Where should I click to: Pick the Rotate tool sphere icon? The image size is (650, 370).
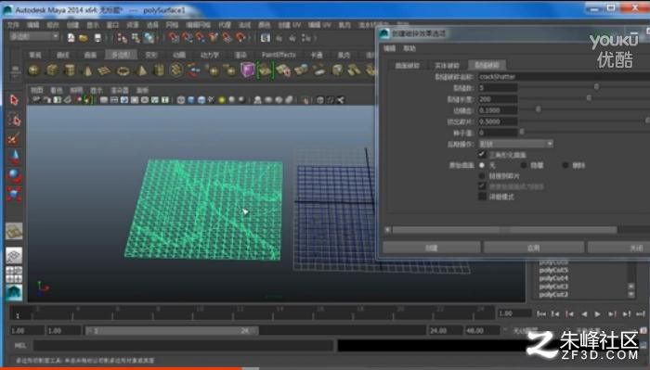[x=14, y=175]
